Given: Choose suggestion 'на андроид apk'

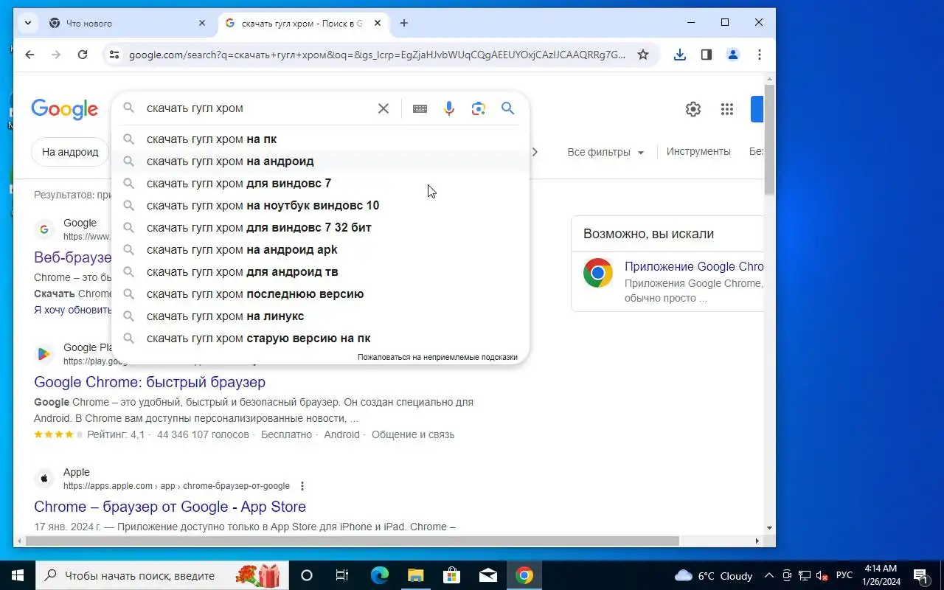Looking at the screenshot, I should coord(320,249).
